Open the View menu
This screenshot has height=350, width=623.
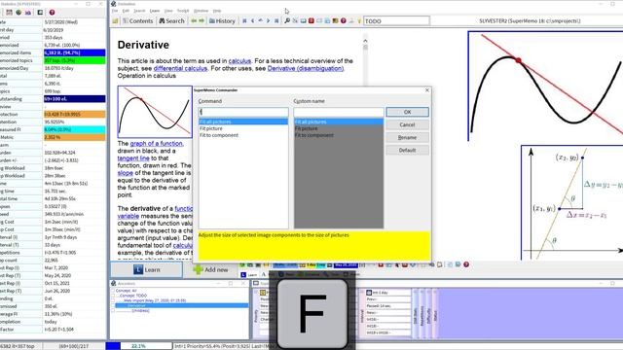(x=168, y=11)
